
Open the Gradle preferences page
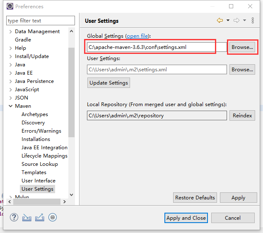pos(23,40)
